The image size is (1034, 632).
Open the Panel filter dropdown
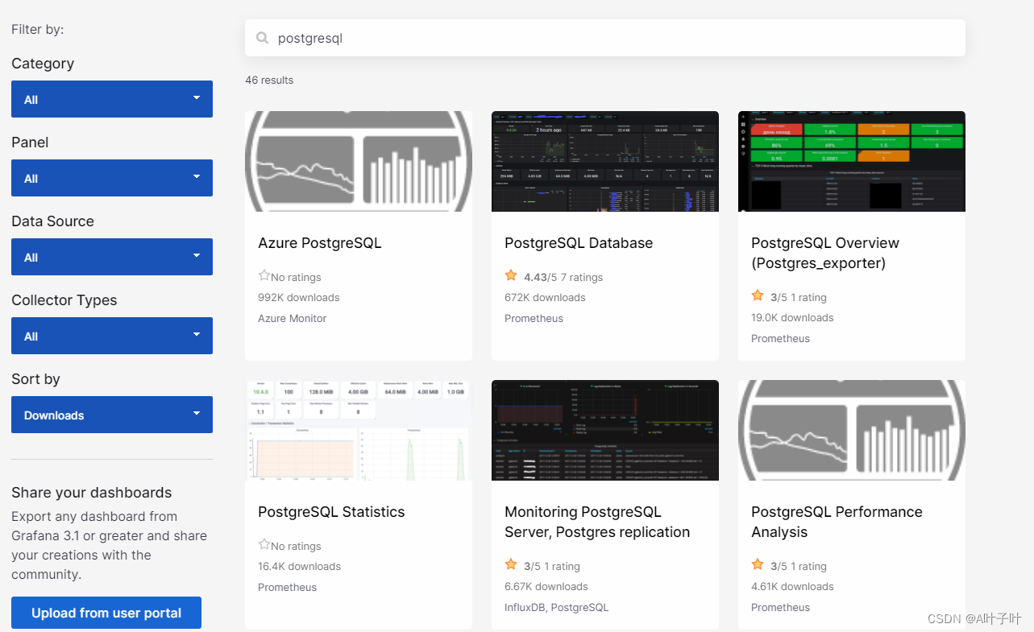pyautogui.click(x=111, y=178)
